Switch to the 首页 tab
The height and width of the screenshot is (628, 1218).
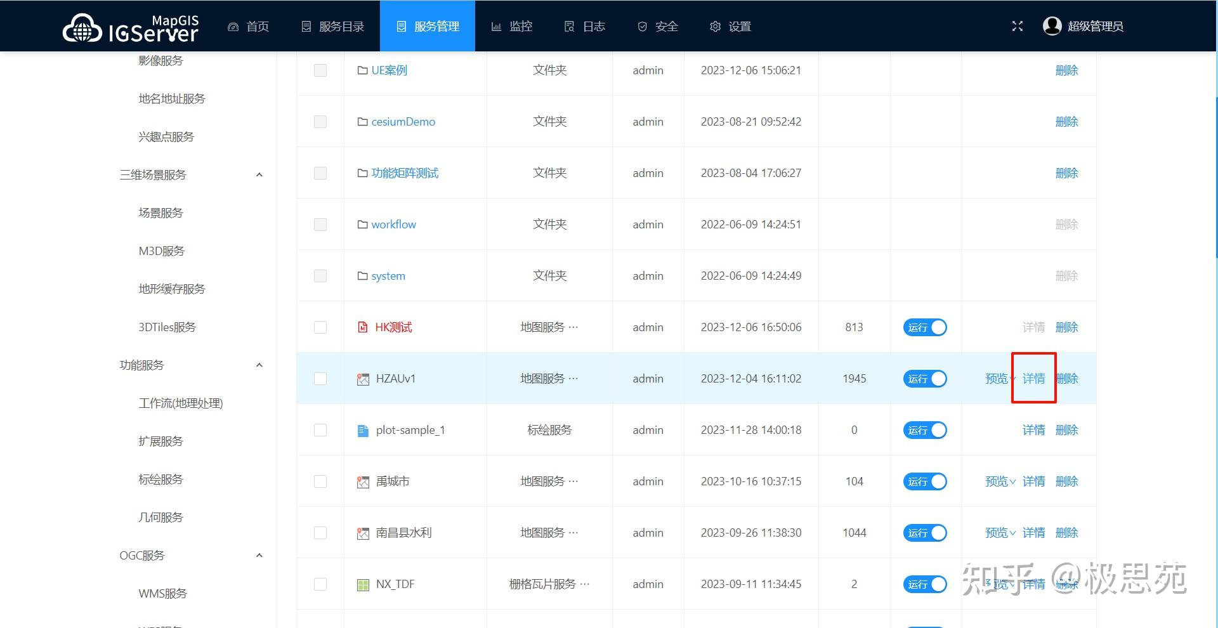click(249, 26)
